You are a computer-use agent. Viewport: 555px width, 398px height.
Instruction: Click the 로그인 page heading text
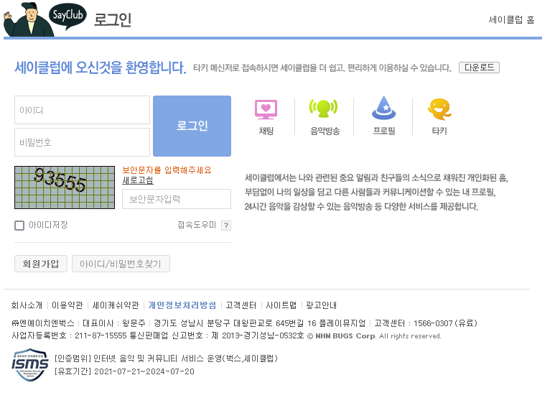click(x=113, y=19)
